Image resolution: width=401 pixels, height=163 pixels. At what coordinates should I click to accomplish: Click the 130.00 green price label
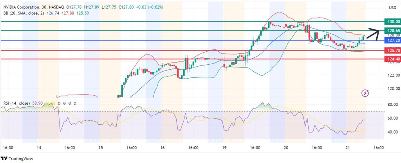coord(392,22)
